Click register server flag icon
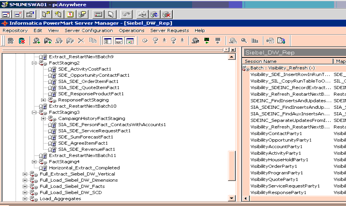Viewport: 346px width, 206px height. [x=195, y=41]
